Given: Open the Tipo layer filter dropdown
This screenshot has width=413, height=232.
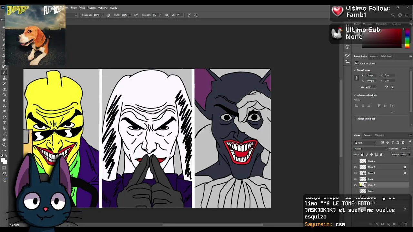Looking at the screenshot, I should [x=365, y=143].
